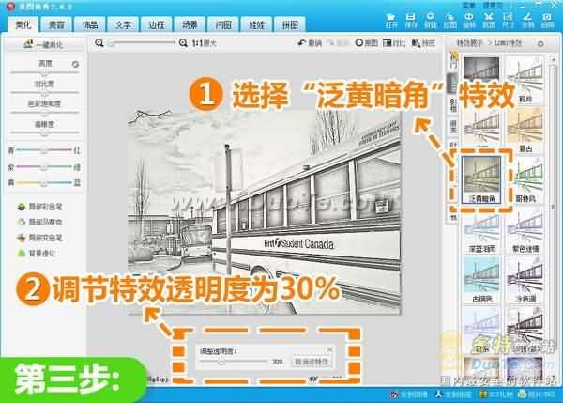Apply the 紫色迷情 effect thumbnail
Image resolution: width=563 pixels, height=403 pixels.
[x=525, y=230]
